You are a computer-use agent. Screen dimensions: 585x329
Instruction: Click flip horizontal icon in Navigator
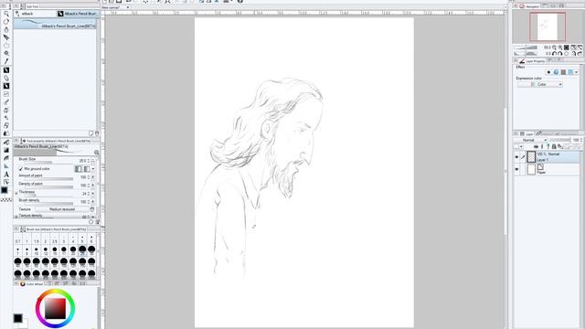(574, 54)
